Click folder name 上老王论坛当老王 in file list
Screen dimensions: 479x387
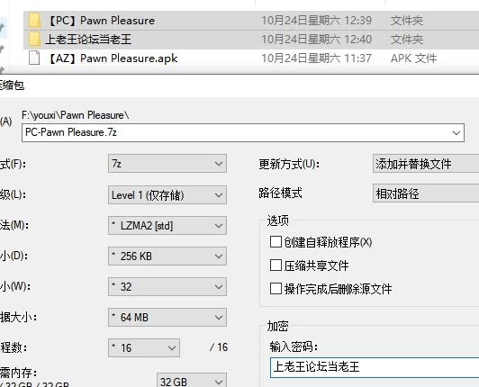(88, 40)
